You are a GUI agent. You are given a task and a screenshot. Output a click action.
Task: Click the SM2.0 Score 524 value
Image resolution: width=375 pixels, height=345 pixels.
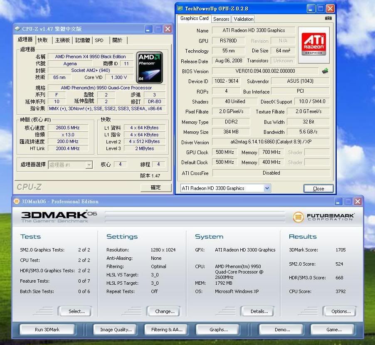tap(339, 264)
